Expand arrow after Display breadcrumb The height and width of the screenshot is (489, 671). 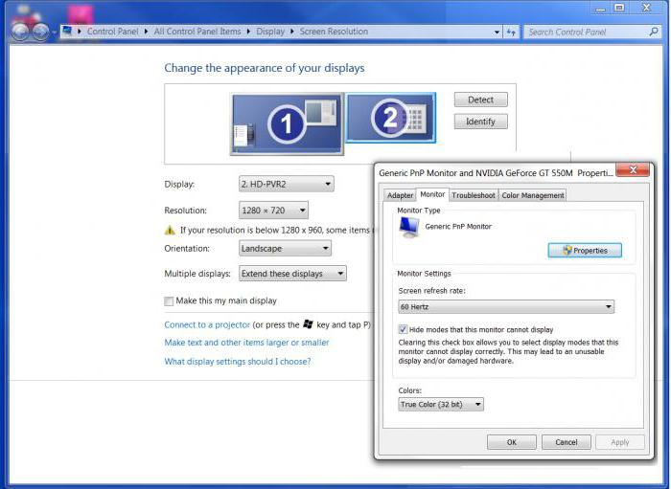291,32
